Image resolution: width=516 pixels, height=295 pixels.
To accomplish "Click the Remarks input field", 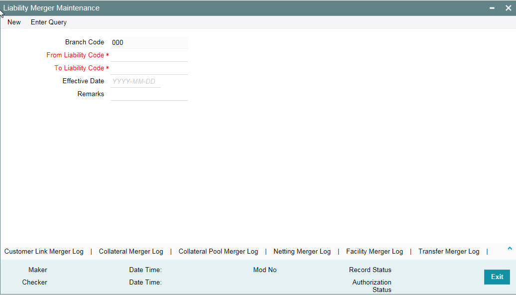I will 149,94.
